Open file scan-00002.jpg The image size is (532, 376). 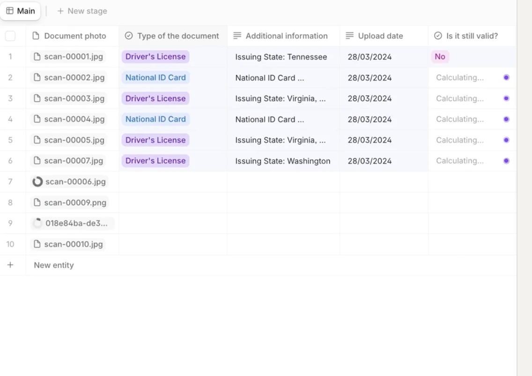coord(69,77)
